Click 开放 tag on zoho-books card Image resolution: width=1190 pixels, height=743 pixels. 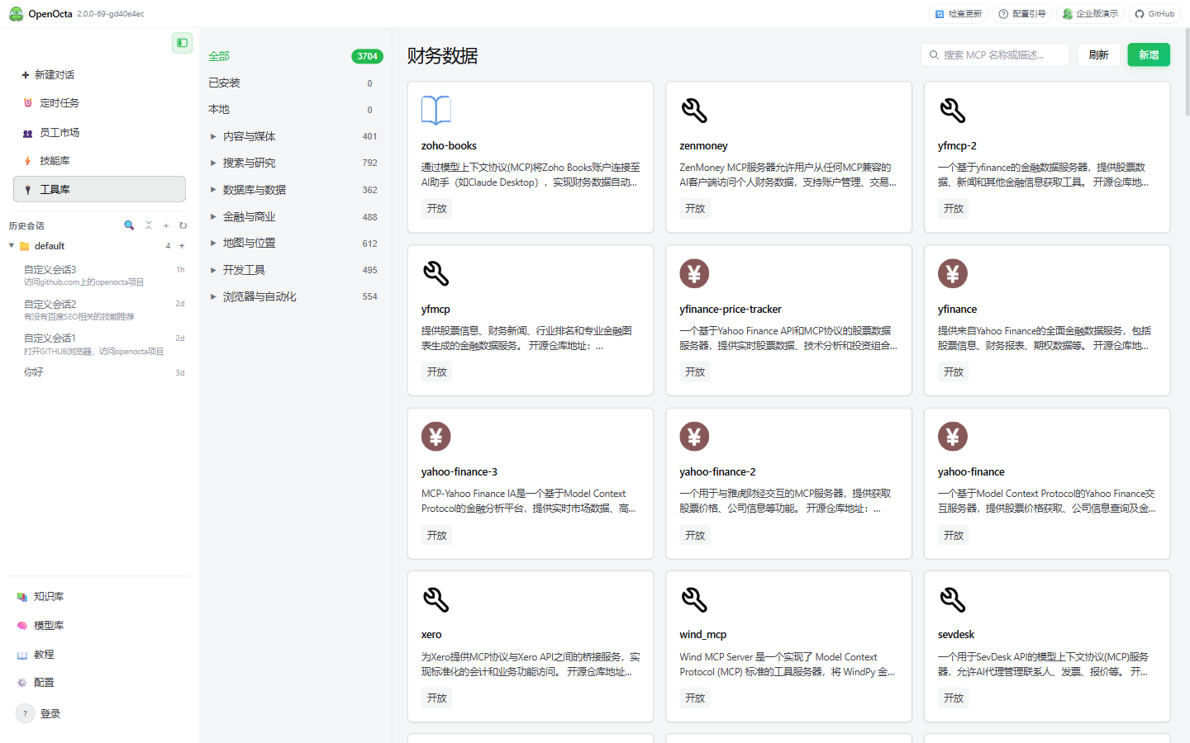[x=437, y=209]
